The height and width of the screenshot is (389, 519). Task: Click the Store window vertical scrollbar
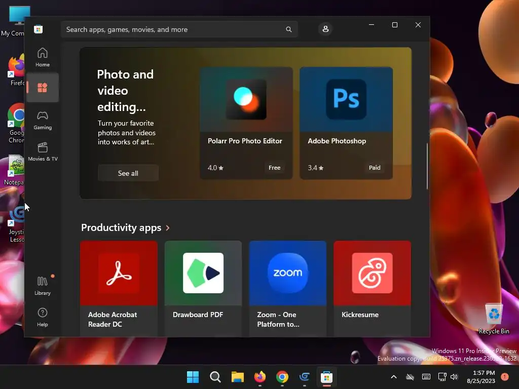(x=427, y=166)
